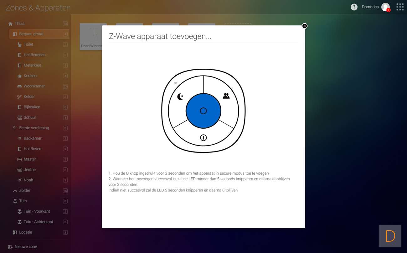This screenshot has width=407, height=253.
Task: Open the Zolder zone
Action: tap(25, 191)
